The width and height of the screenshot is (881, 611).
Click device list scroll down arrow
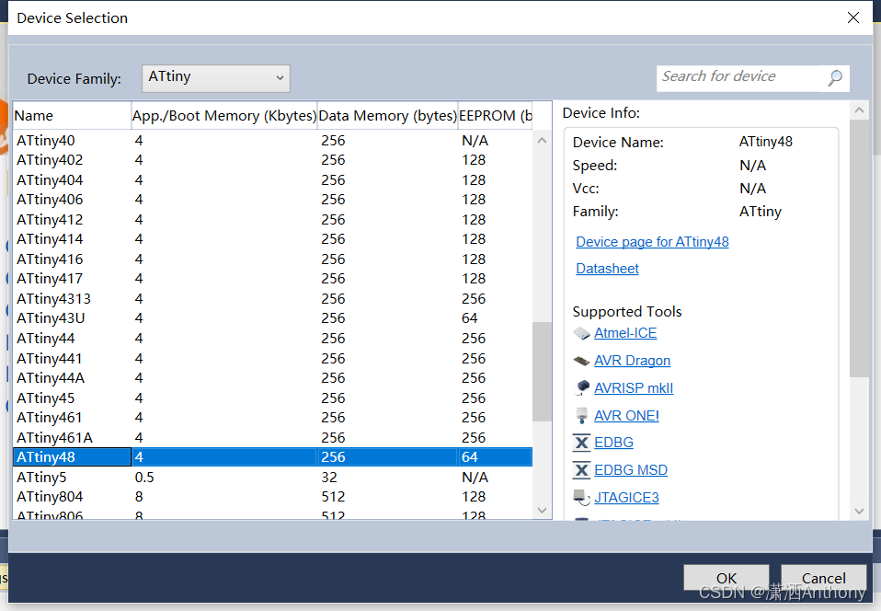click(542, 511)
